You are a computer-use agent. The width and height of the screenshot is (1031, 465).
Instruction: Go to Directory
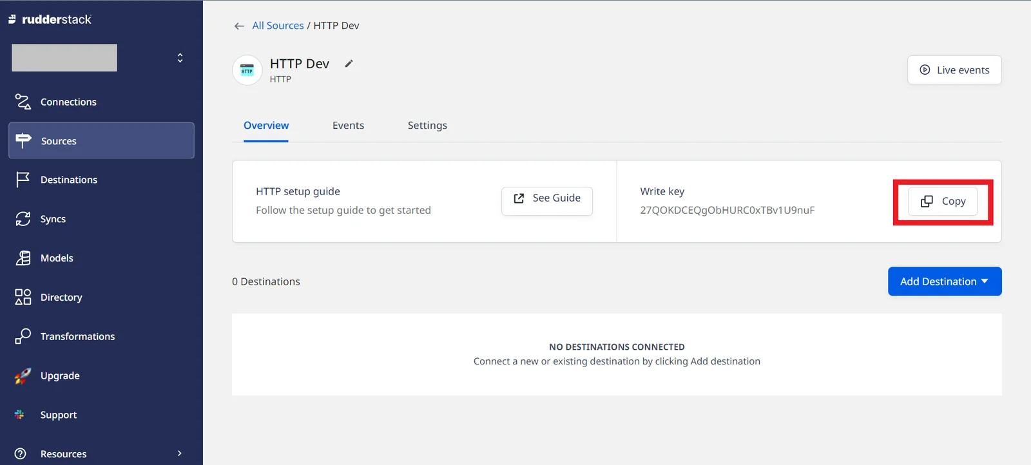pyautogui.click(x=61, y=298)
